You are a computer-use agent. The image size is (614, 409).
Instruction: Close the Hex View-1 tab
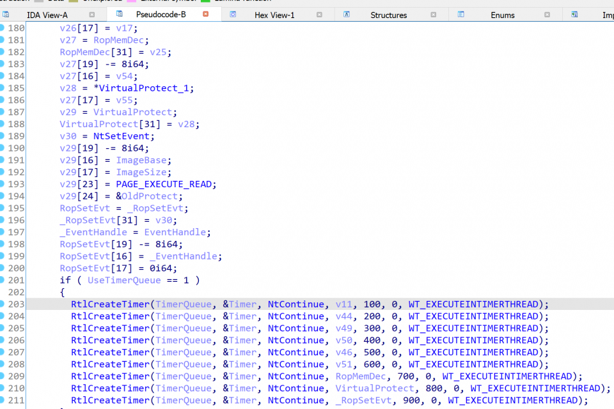point(320,15)
